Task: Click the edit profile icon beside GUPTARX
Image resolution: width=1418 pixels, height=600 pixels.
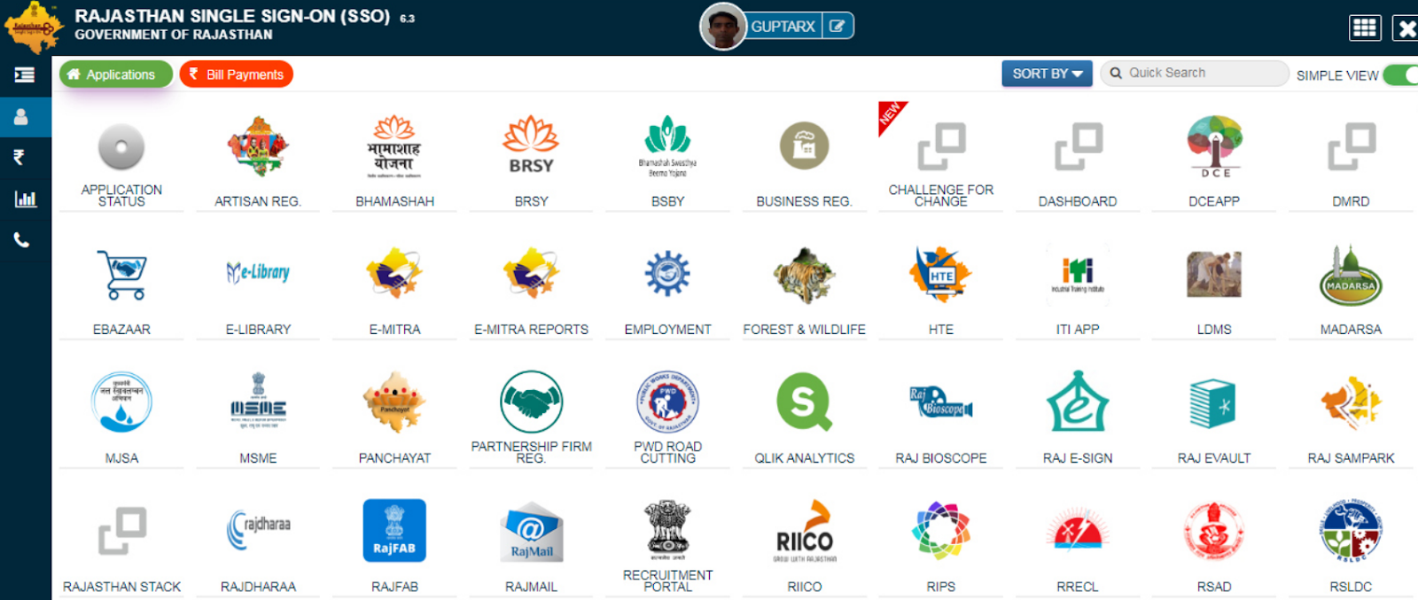Action: click(838, 26)
